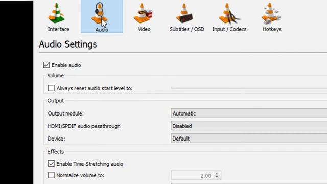Open the Hotkeys cone icon
Screen dimensions: 327x184
[x=271, y=13]
